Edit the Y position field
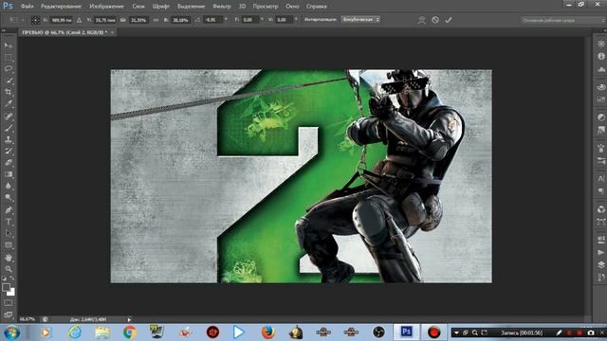 tap(104, 20)
